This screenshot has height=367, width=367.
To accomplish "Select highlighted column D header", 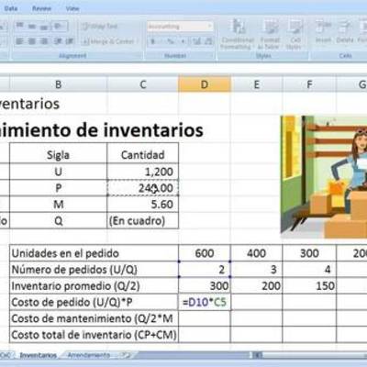I will (x=205, y=84).
